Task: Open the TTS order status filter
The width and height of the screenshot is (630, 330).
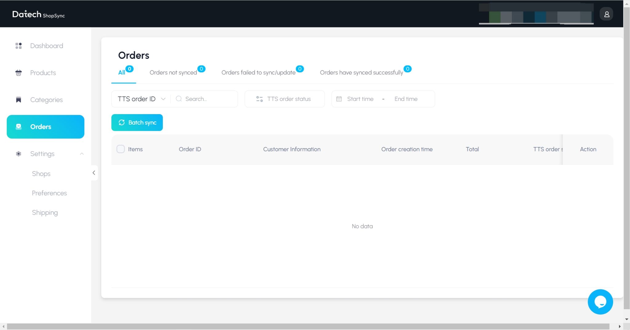Action: pyautogui.click(x=284, y=99)
